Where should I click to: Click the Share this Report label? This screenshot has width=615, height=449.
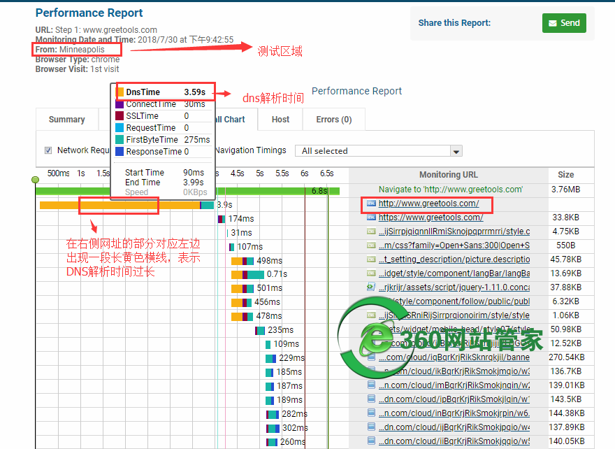[454, 23]
